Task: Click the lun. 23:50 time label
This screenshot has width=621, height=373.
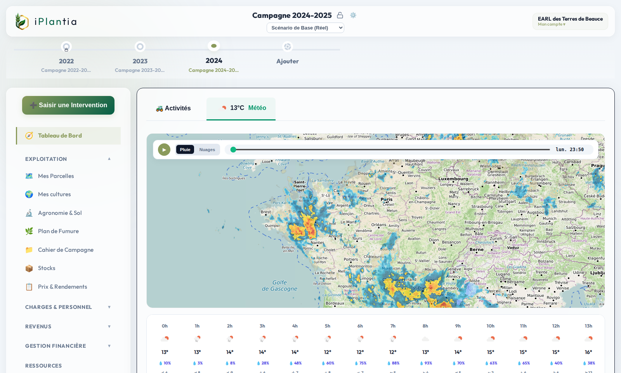Action: [x=570, y=150]
